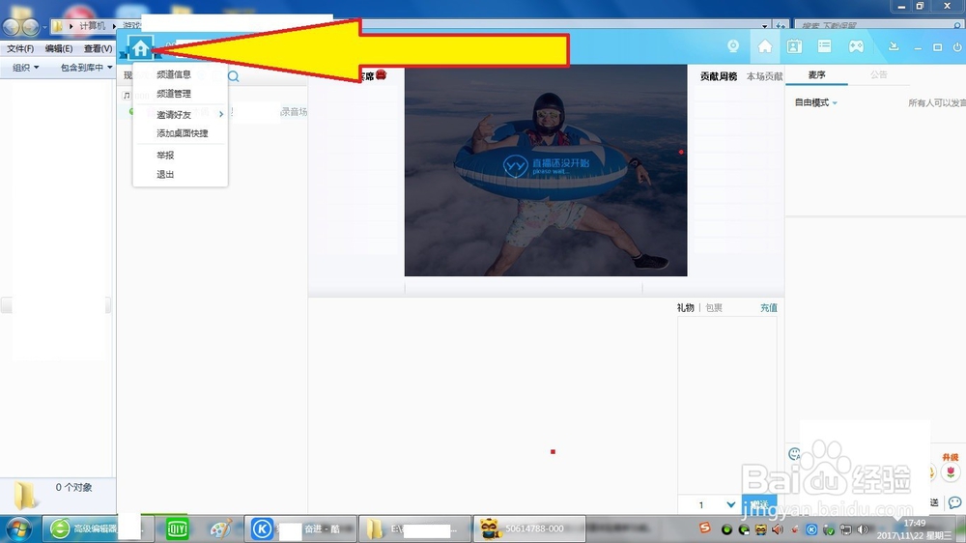Click 计算机 in Explorer address breadcrumb

92,26
